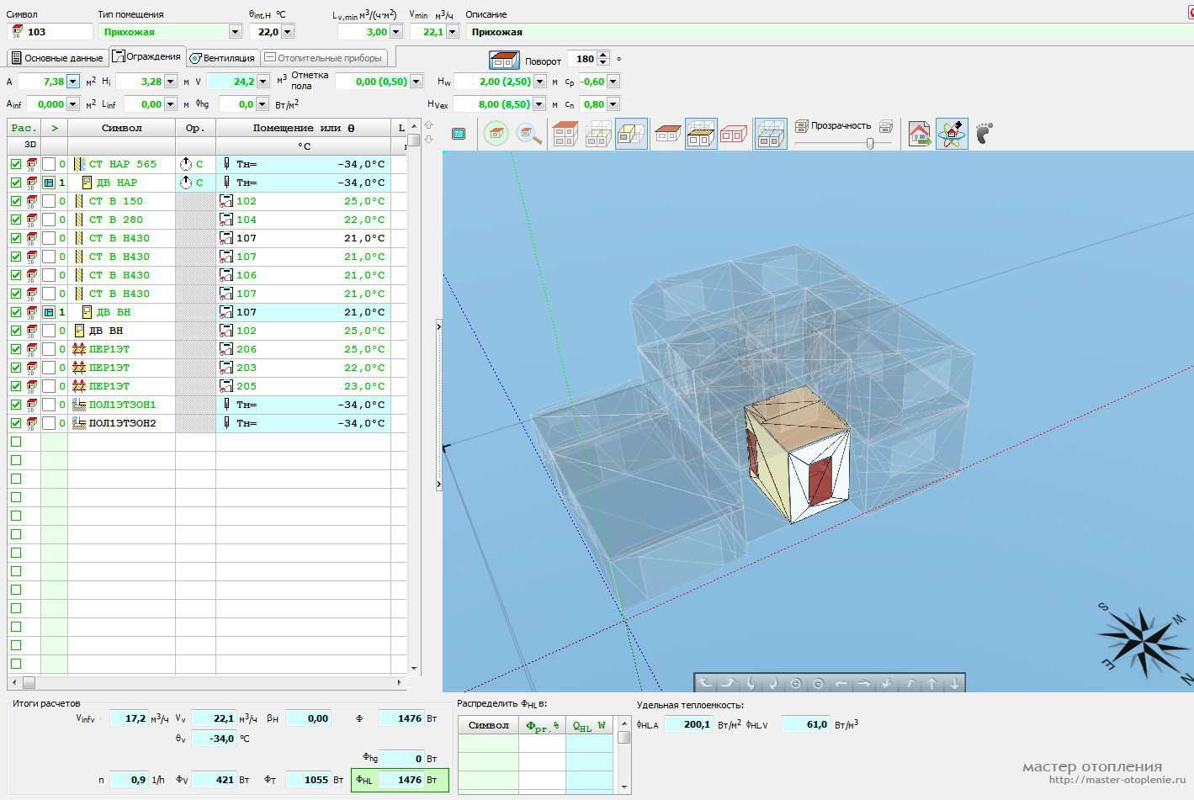Click the layers icon right of Прозрачность

pos(886,126)
